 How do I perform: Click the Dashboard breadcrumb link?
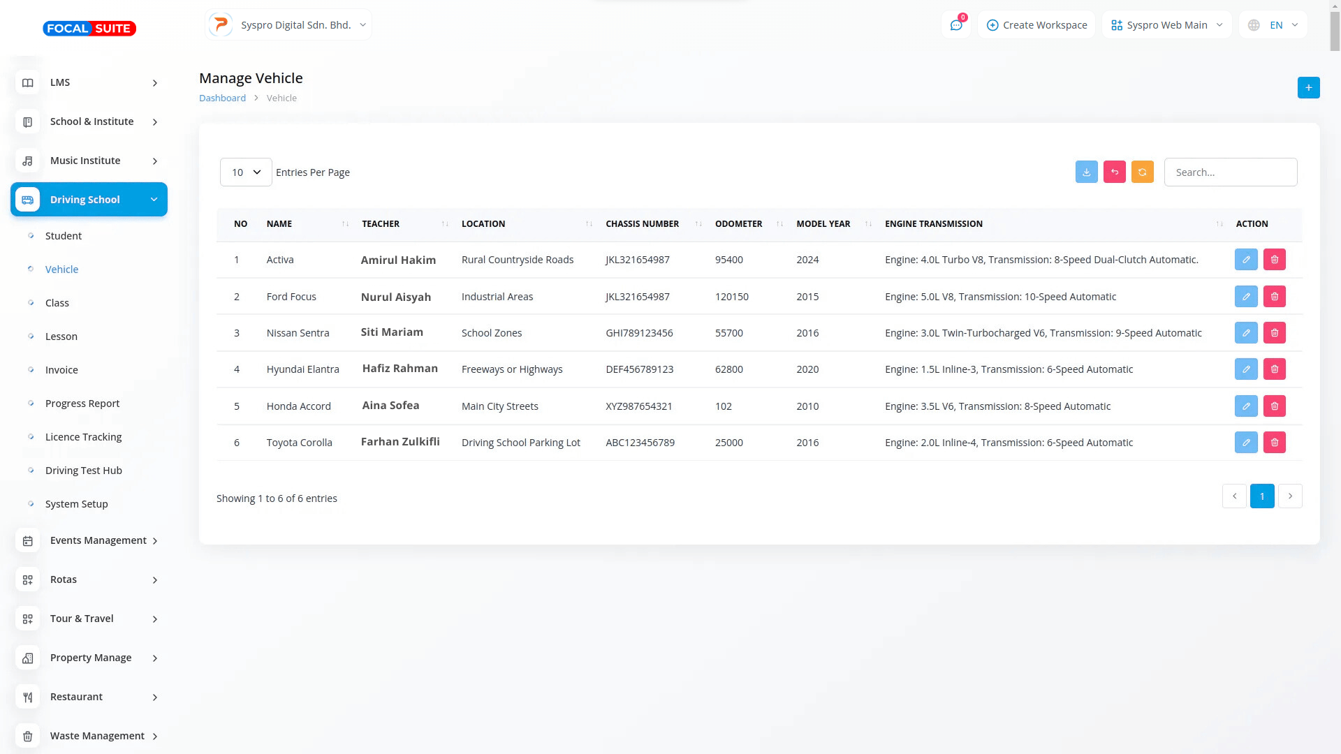pos(222,98)
